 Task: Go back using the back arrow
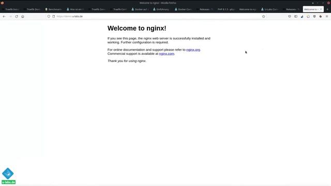tap(4, 17)
